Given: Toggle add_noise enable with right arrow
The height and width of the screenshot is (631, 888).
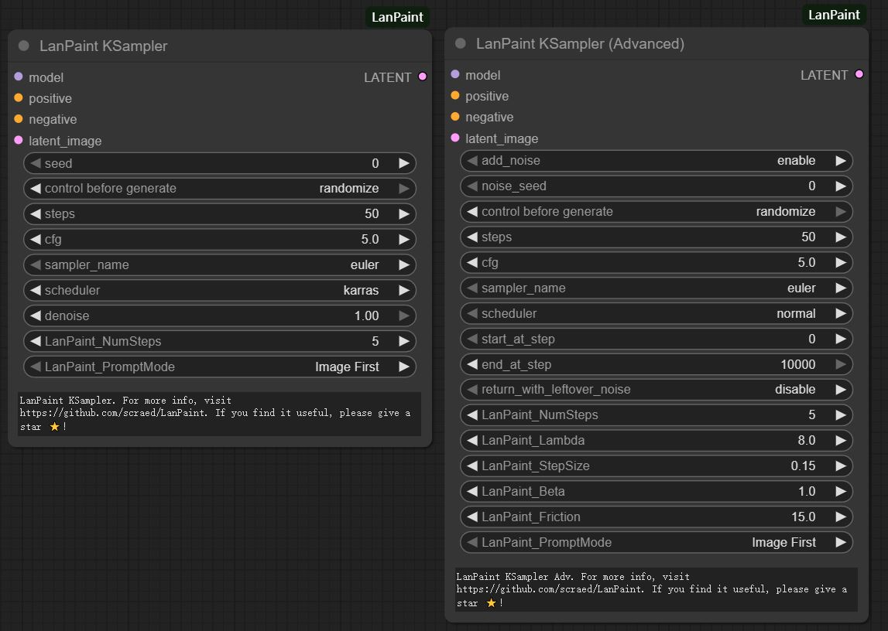Looking at the screenshot, I should (840, 161).
